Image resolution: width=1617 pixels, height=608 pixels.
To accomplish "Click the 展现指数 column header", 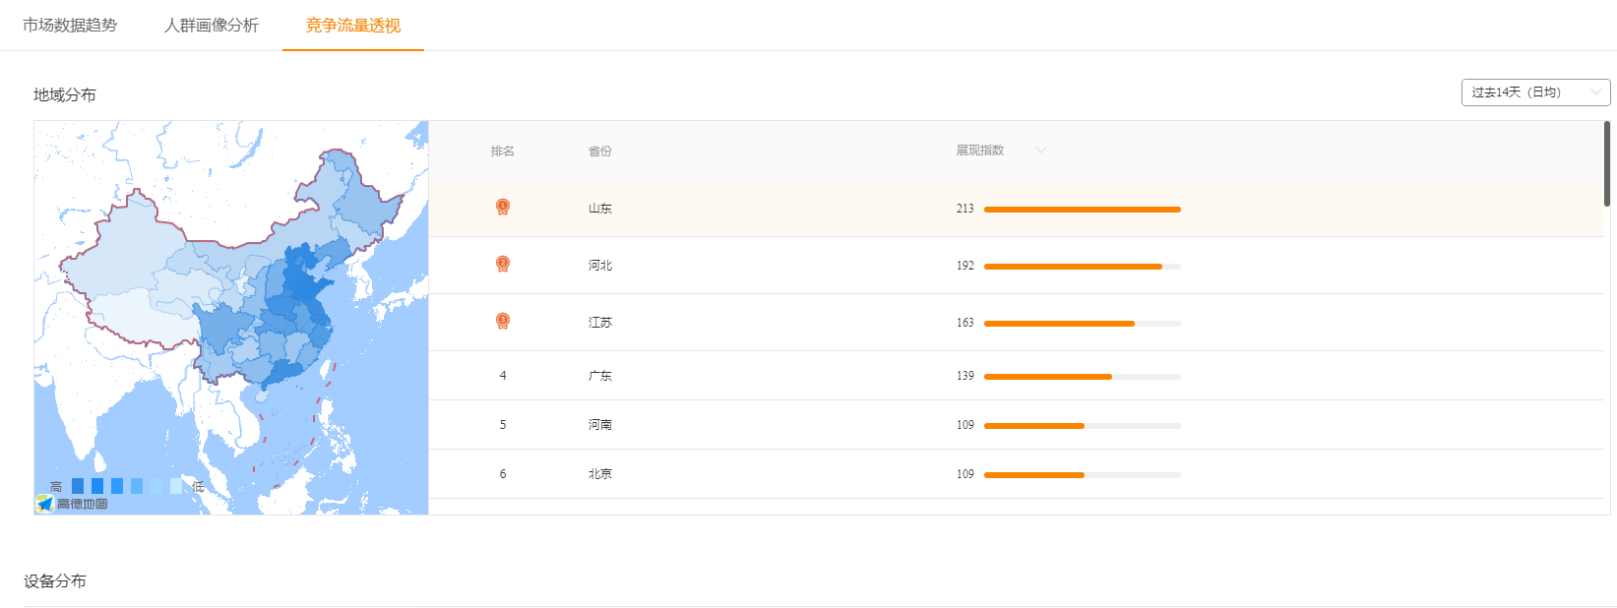I will click(x=980, y=151).
